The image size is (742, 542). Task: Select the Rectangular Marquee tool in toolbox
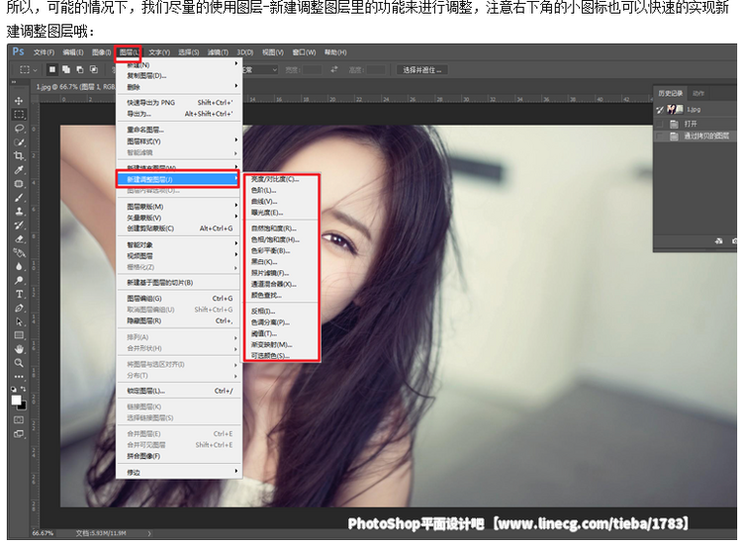pos(19,115)
